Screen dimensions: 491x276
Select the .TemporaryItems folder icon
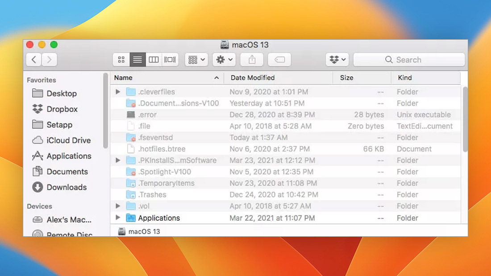131,183
